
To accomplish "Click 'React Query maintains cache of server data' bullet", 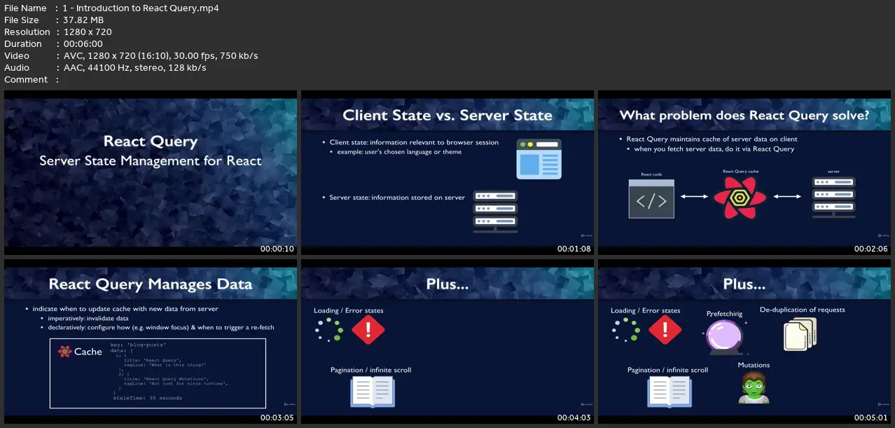I will [x=712, y=139].
